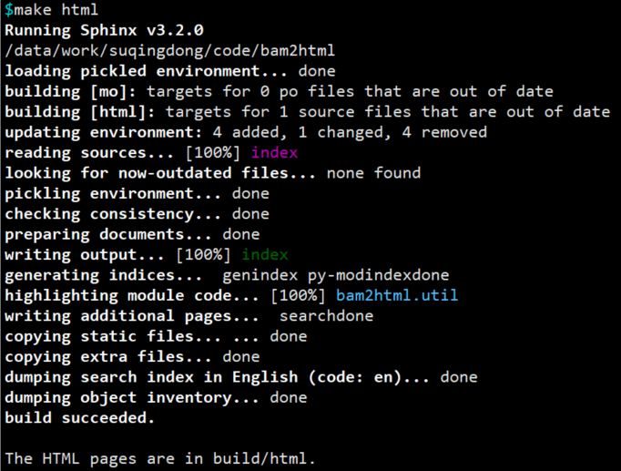Click the 'building [mo]' output line

coord(279,92)
